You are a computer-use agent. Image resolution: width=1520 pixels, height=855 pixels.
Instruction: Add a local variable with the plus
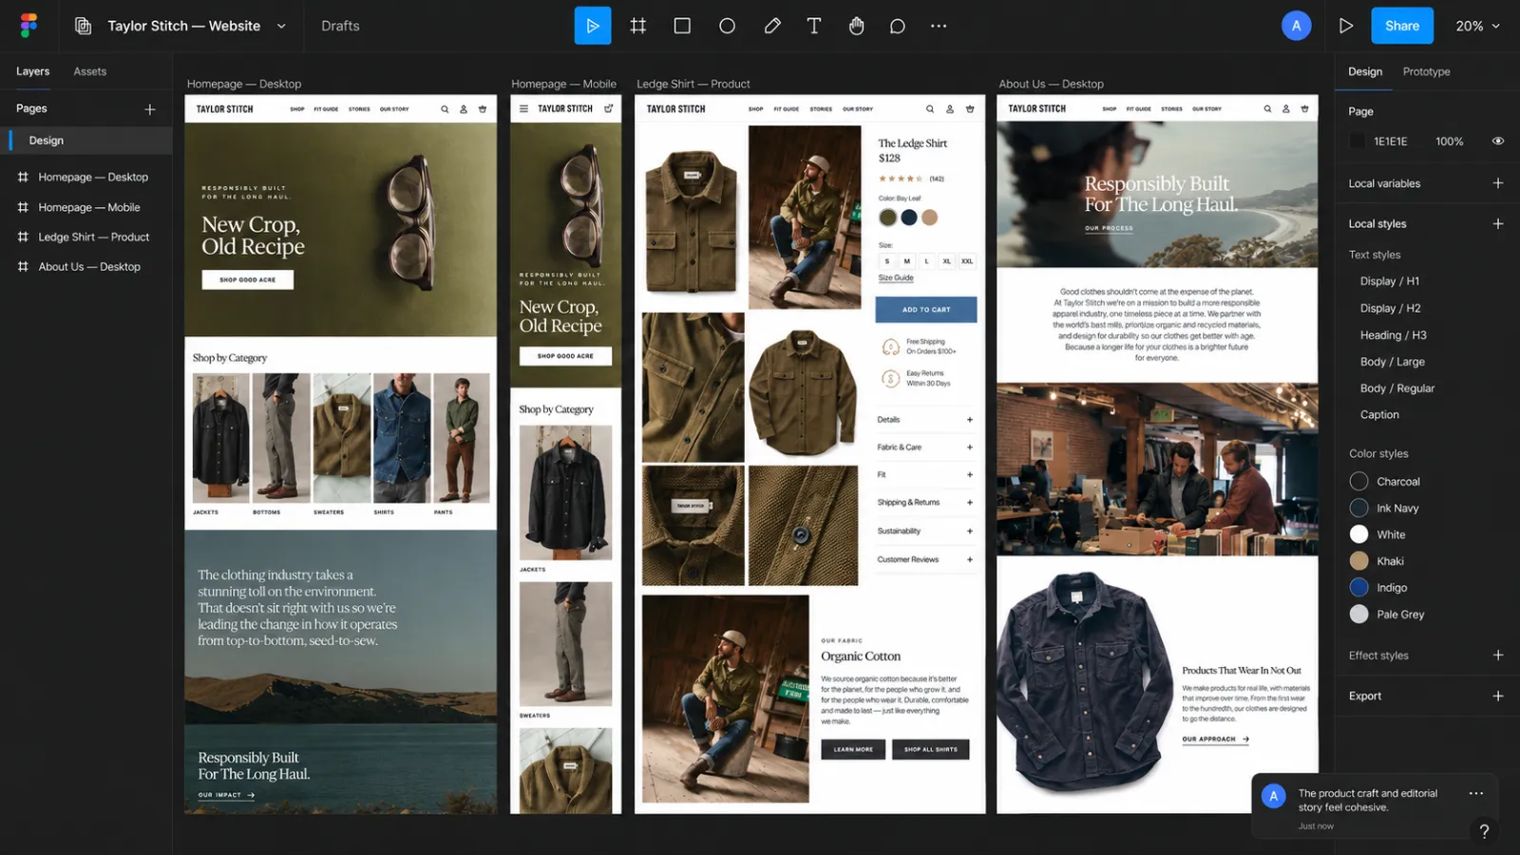pyautogui.click(x=1498, y=183)
